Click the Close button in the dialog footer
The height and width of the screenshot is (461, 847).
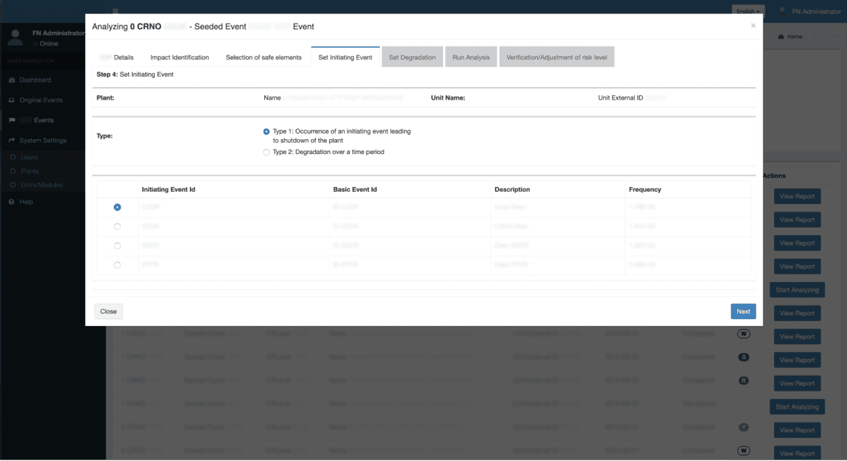pyautogui.click(x=109, y=311)
